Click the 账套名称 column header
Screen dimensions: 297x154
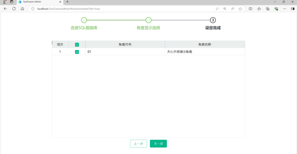pos(205,44)
